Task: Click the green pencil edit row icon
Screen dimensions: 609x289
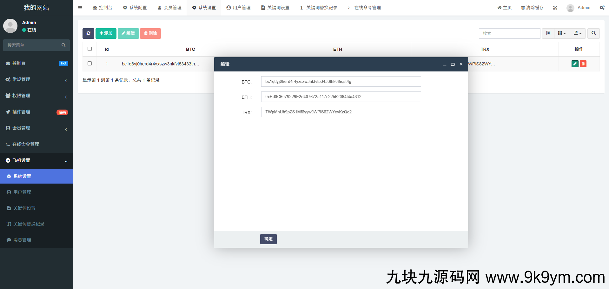Action: 575,64
